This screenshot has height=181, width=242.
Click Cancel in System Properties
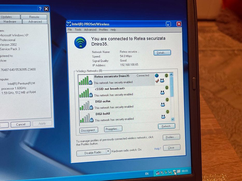[x=20, y=124]
